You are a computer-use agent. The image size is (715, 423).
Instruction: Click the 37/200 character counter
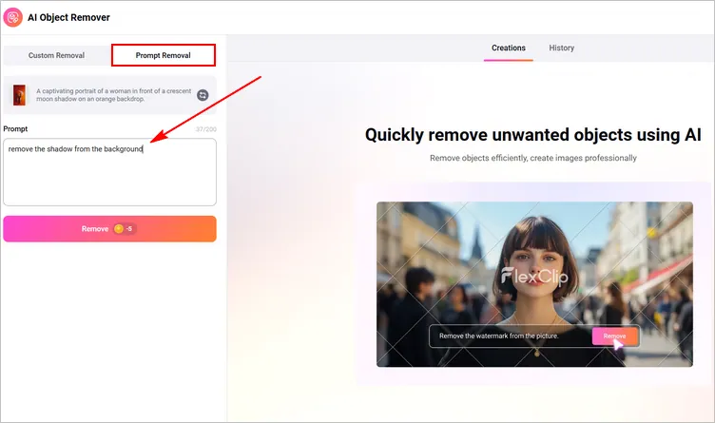pos(205,129)
